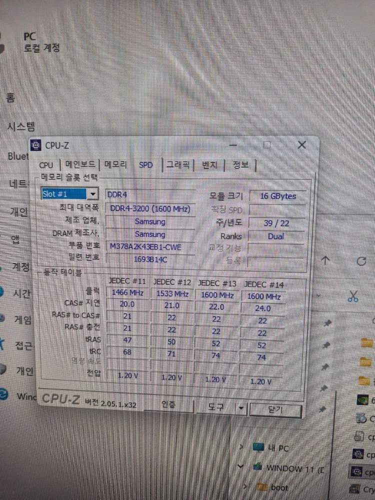
Task: Click the JEDEC #11 column header
Action: (127, 281)
